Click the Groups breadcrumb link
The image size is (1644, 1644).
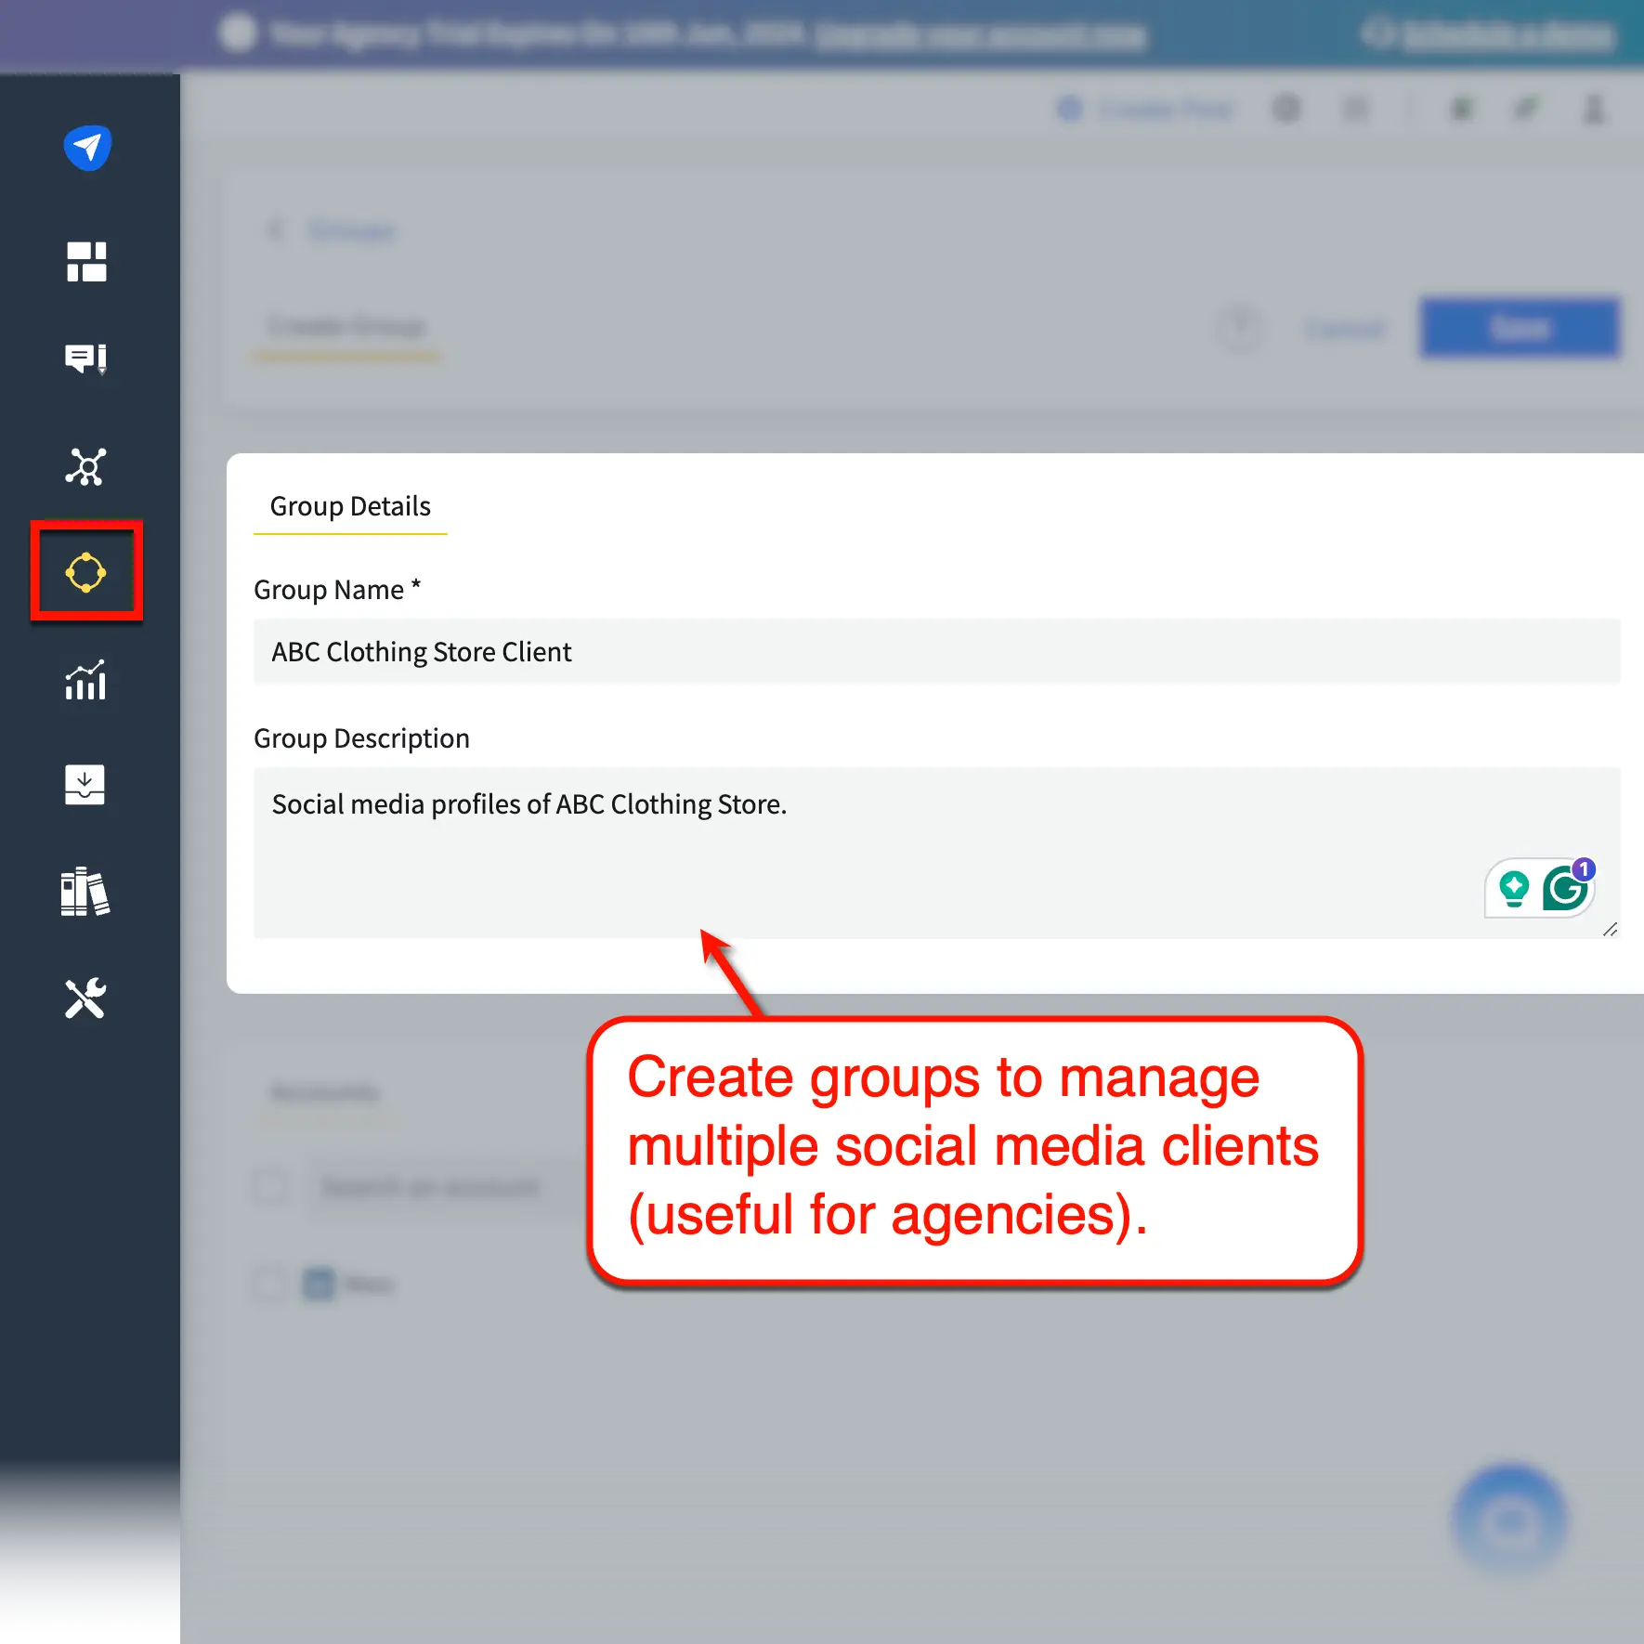[350, 230]
